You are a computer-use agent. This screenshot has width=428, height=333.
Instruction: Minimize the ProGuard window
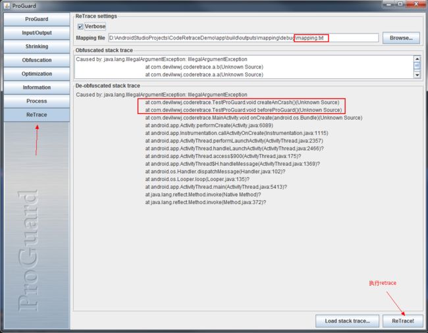click(x=388, y=4)
